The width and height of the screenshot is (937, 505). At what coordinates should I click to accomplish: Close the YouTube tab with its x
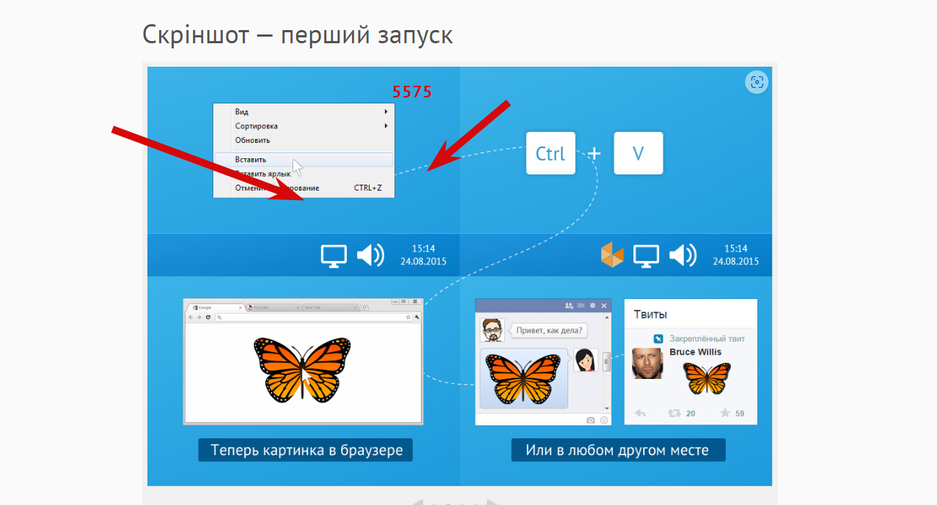[x=298, y=308]
